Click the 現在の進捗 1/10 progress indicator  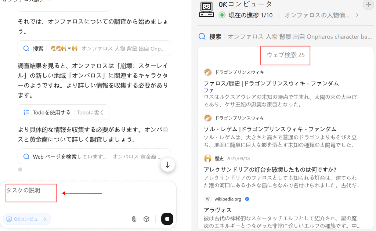point(246,15)
